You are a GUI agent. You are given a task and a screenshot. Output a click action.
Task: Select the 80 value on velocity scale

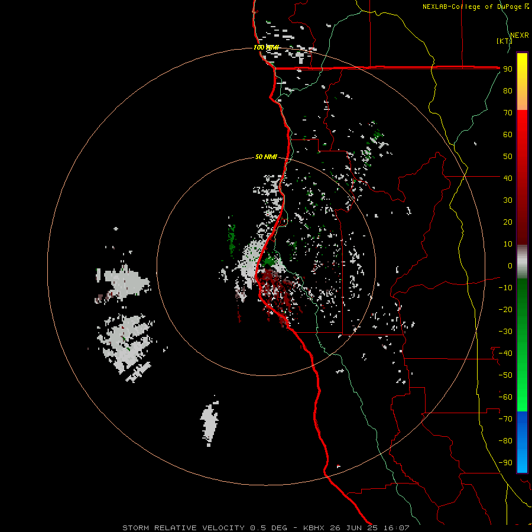(x=508, y=90)
